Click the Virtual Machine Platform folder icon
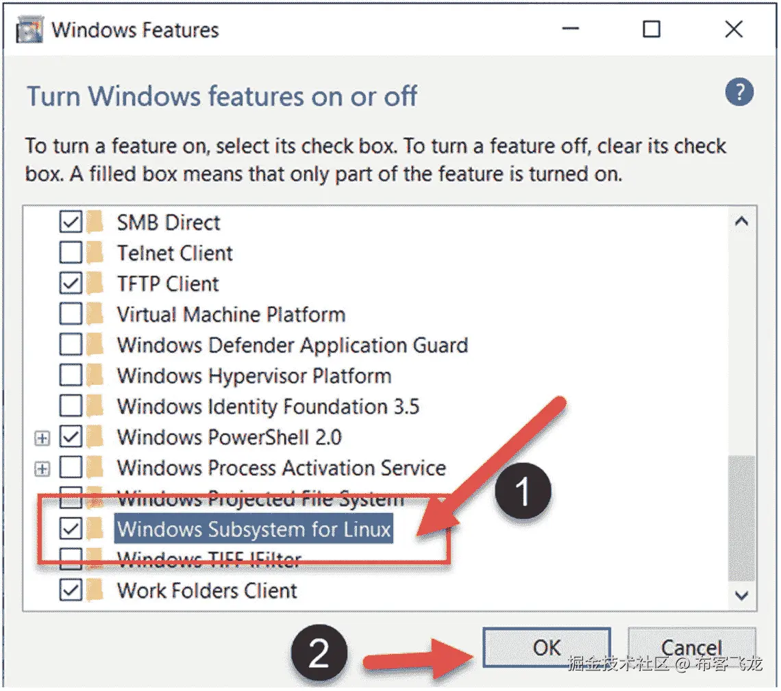 [94, 314]
